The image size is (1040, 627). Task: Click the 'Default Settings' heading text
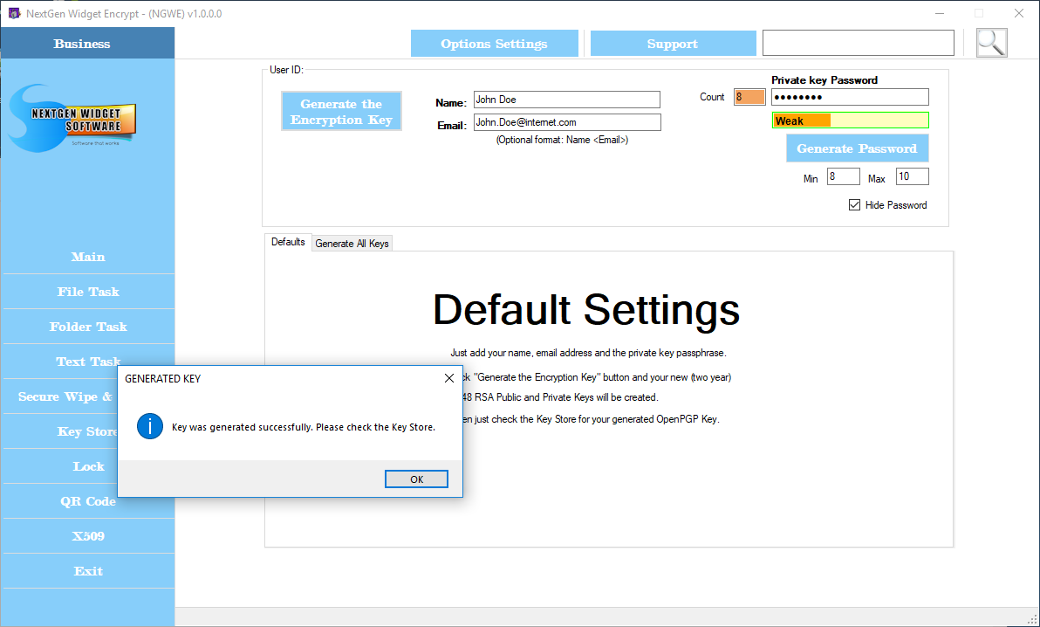pyautogui.click(x=586, y=309)
